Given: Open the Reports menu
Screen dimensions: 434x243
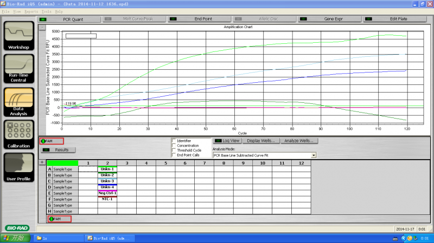Looking at the screenshot, I should [31, 11].
